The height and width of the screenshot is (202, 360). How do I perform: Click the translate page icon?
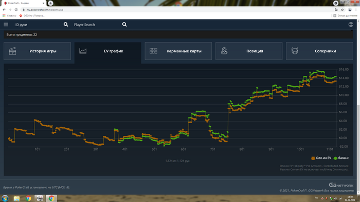(x=336, y=10)
